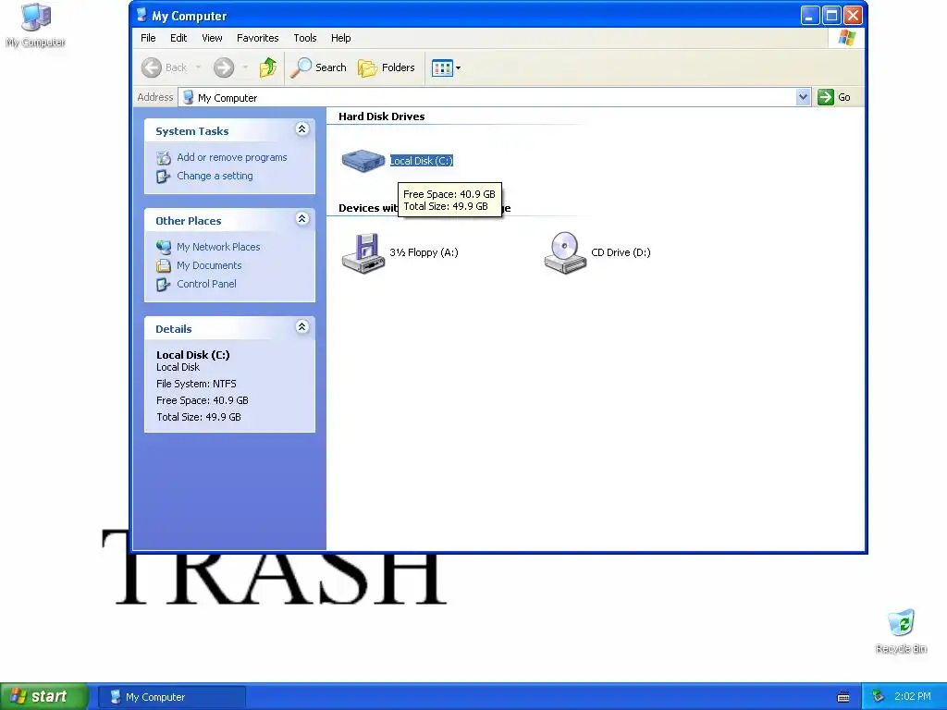Click the System Tasks panel title
947x710 pixels.
point(192,131)
